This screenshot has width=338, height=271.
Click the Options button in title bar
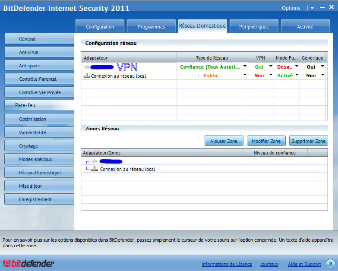pos(291,8)
